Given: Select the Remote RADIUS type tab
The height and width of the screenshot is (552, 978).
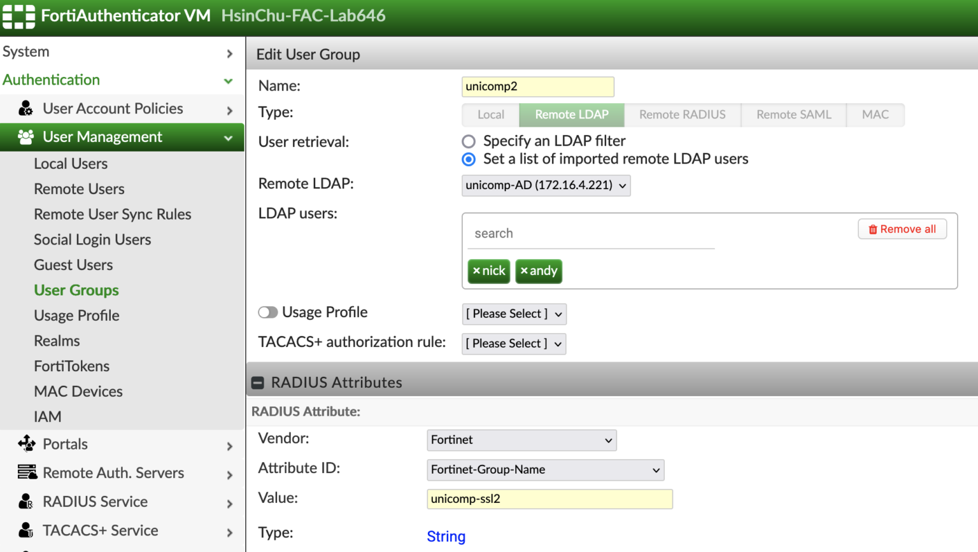Looking at the screenshot, I should click(683, 115).
